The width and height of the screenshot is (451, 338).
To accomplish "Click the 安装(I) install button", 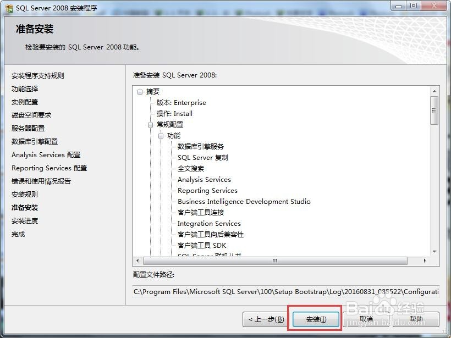I will (316, 319).
